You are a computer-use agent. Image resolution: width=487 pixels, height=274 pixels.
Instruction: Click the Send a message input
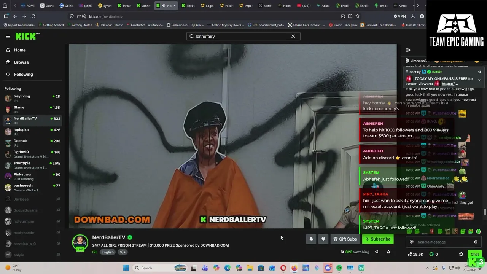[444, 242]
